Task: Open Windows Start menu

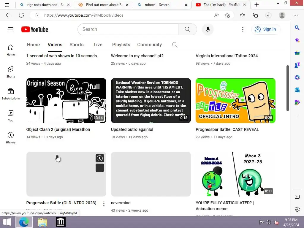Action: click(x=7, y=222)
